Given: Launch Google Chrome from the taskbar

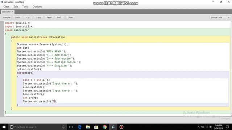Looking at the screenshot, I should [105, 127].
